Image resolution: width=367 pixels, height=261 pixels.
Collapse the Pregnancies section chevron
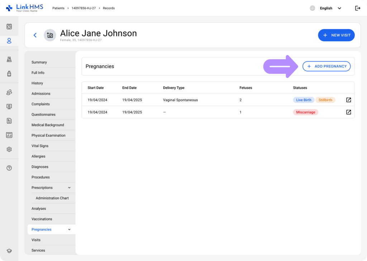(70, 229)
